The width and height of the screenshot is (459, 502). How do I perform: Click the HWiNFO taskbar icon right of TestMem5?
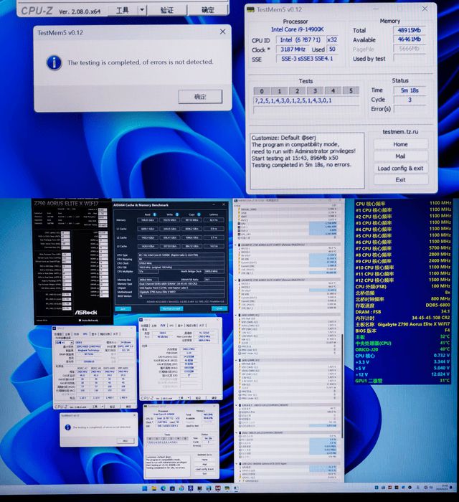[x=236, y=488]
